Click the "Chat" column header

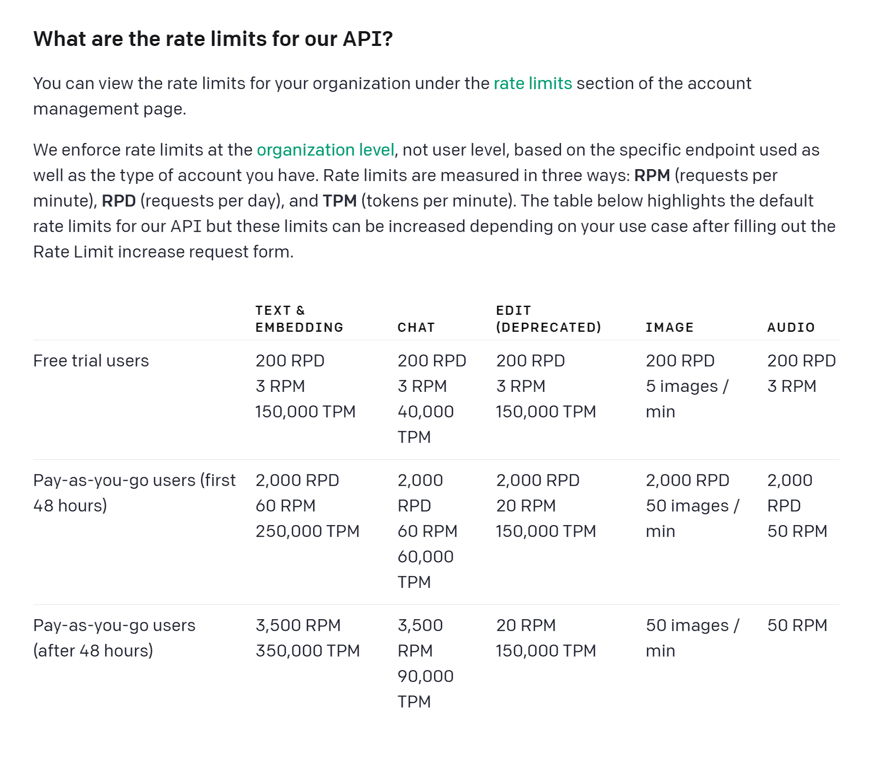[x=416, y=328]
